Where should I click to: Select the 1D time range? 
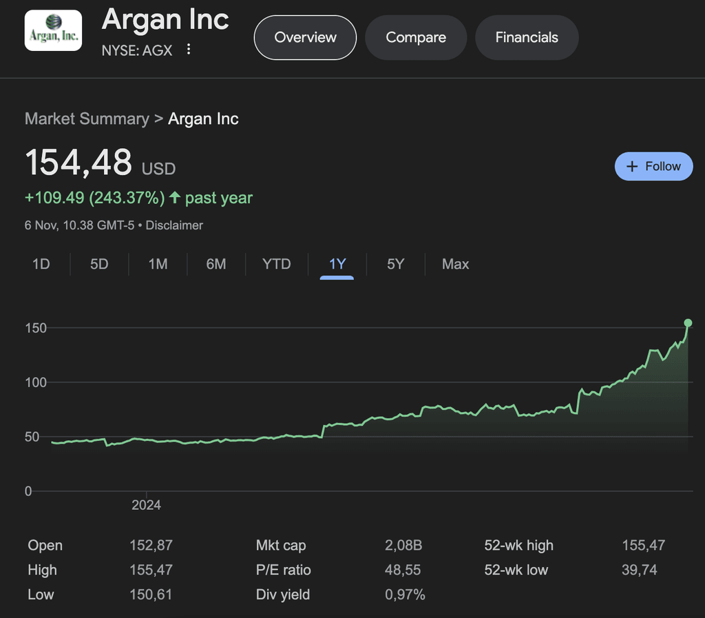[41, 264]
